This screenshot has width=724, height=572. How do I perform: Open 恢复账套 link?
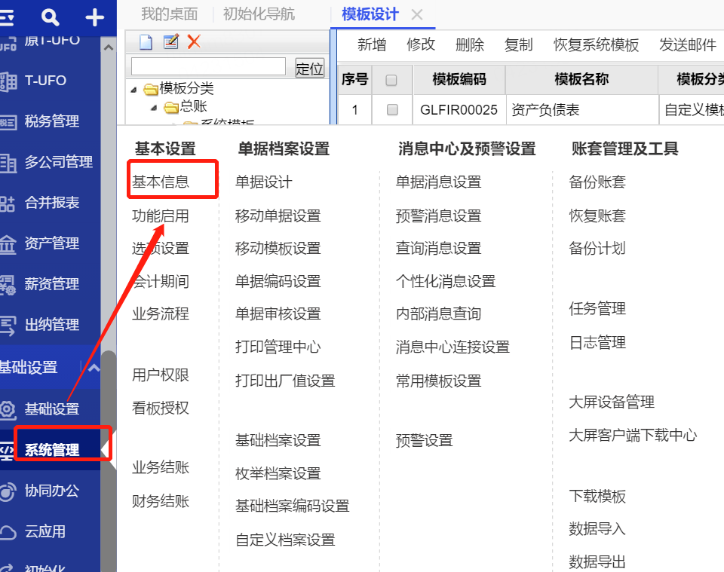597,216
